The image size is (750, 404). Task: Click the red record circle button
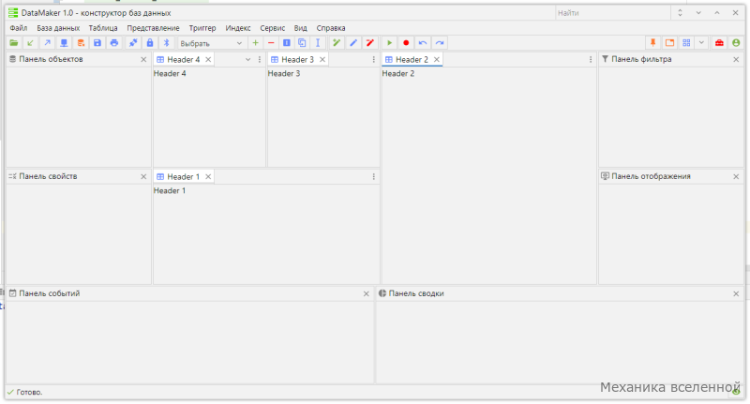point(406,43)
